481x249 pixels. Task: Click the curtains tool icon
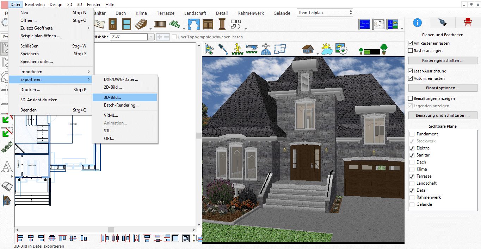(x=193, y=24)
